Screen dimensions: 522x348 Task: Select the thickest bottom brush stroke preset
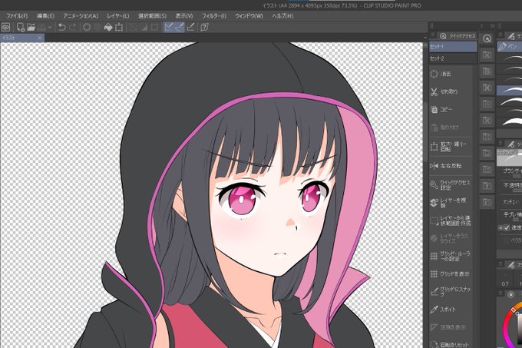coord(510,123)
